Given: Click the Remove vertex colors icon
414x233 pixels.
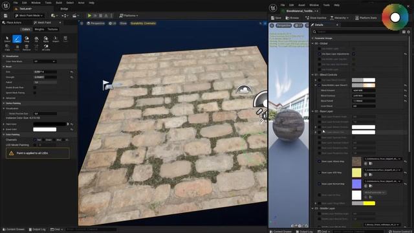Looking at the screenshot, I should (x=27, y=47).
